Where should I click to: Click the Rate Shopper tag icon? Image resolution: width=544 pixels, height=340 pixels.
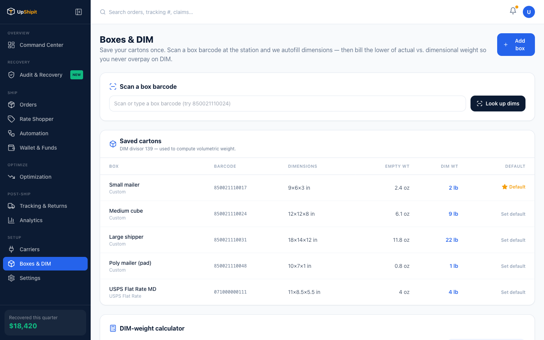point(11,119)
